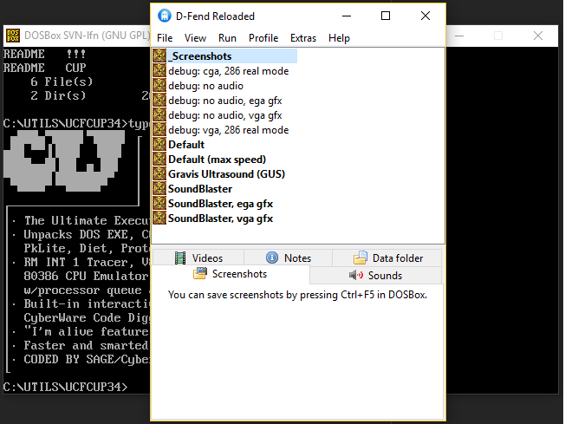Select debug: cga, 286 real mode profile
The width and height of the screenshot is (565, 424).
[x=228, y=71]
